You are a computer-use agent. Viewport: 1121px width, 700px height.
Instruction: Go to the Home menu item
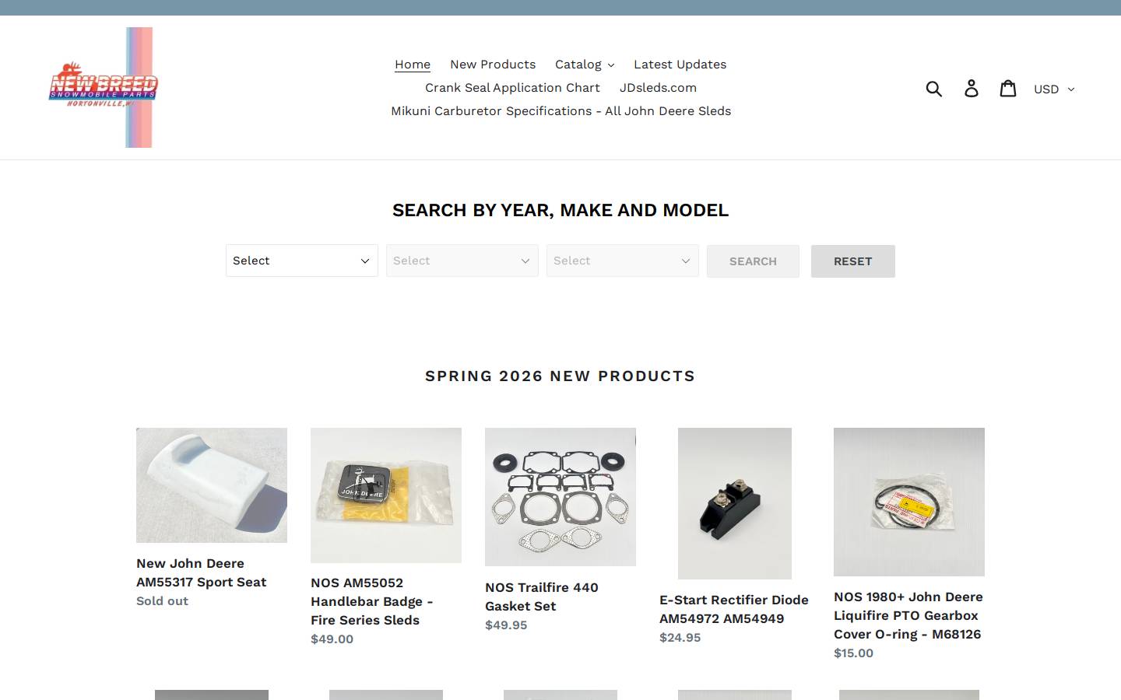pos(413,65)
